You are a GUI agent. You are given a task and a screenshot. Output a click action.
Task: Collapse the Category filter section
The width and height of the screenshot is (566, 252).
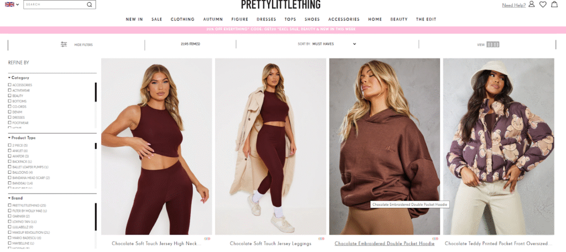click(18, 77)
